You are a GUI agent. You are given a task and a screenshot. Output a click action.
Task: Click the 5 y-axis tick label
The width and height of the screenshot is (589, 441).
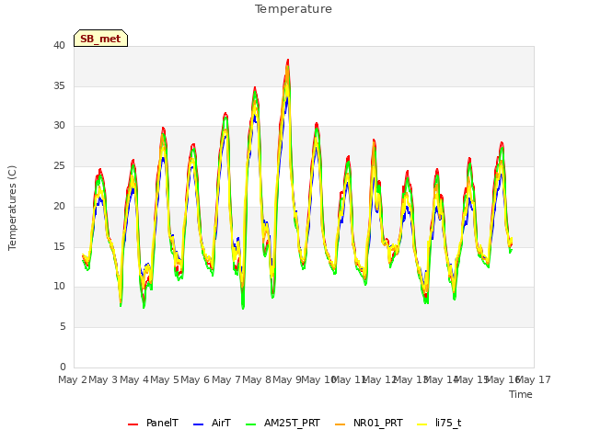(63, 327)
